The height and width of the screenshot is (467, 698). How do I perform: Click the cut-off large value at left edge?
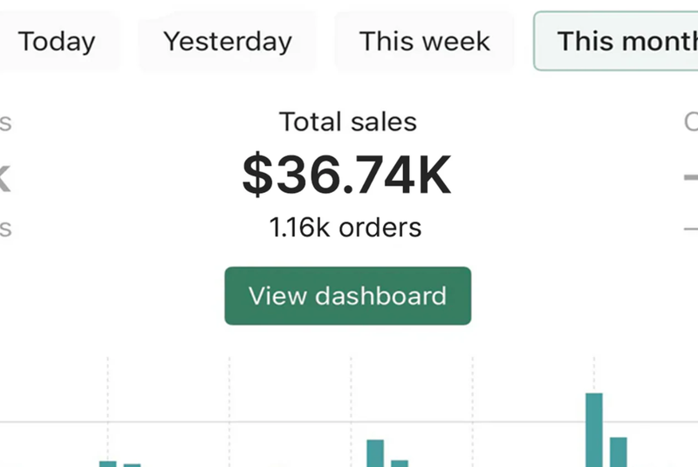[4, 177]
